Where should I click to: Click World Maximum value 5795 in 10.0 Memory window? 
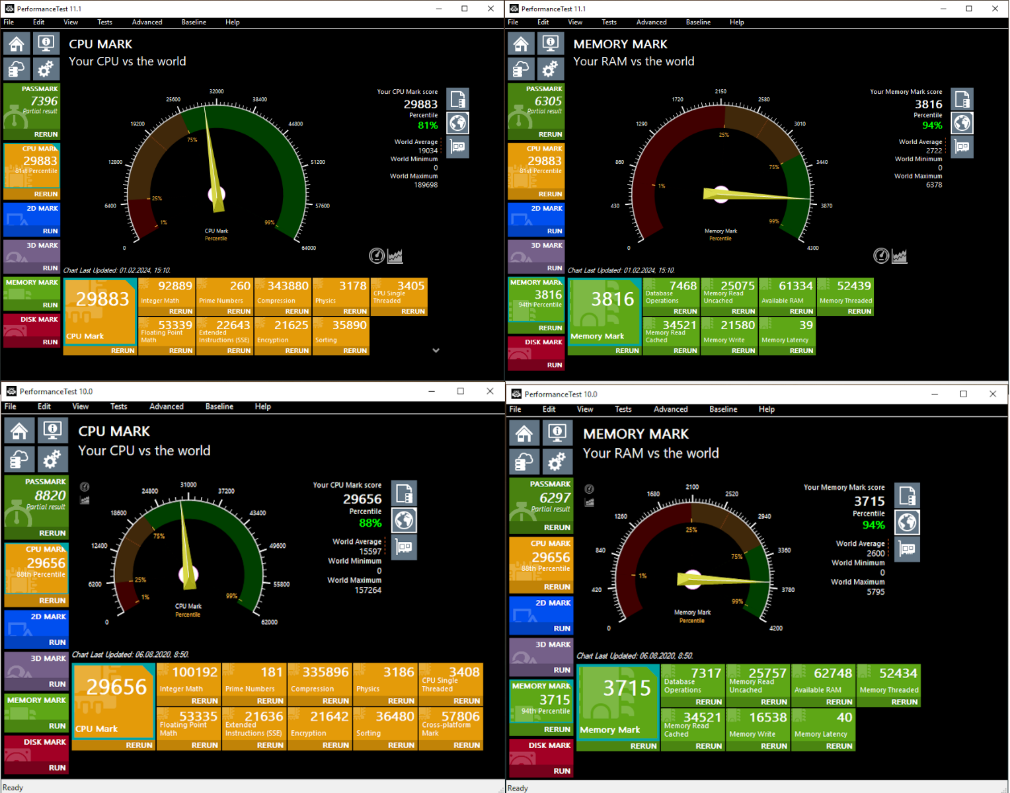(x=875, y=592)
